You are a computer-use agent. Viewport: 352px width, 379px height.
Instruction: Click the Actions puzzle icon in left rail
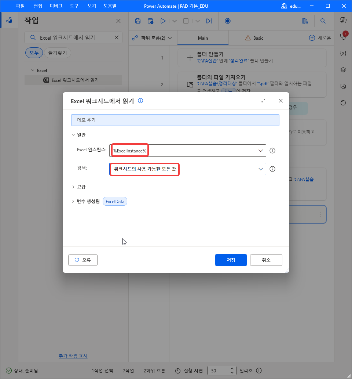point(9,20)
